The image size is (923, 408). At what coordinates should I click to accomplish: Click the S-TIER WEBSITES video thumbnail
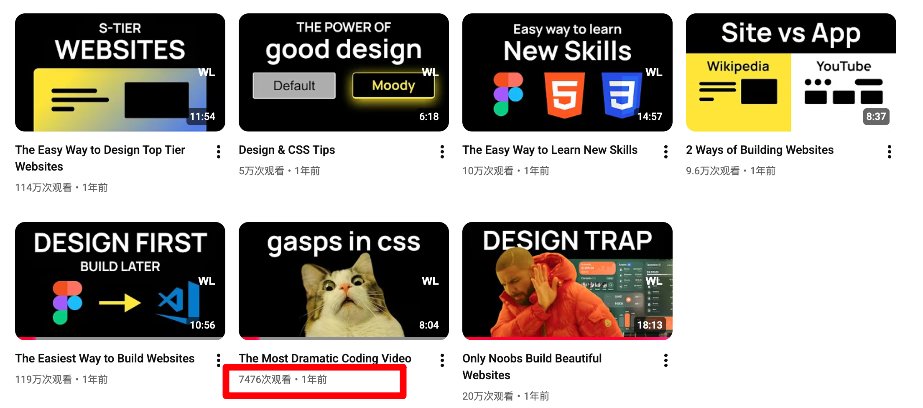pos(120,72)
